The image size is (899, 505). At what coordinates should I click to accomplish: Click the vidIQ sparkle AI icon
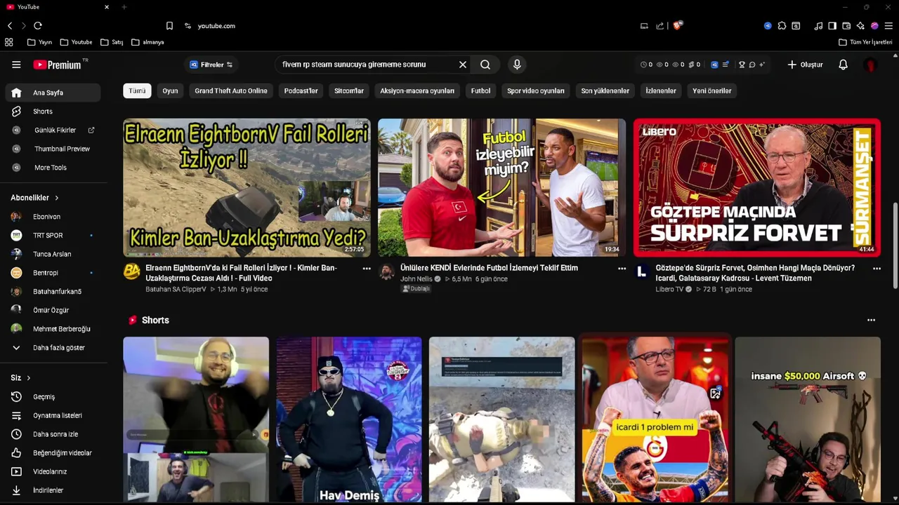pyautogui.click(x=762, y=65)
